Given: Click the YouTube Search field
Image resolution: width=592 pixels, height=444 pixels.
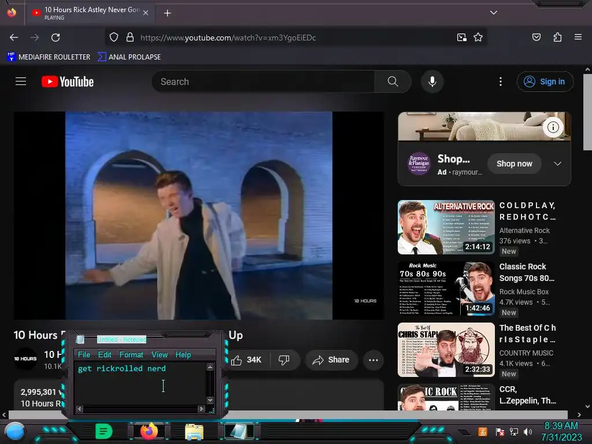Looking at the screenshot, I should [x=263, y=82].
